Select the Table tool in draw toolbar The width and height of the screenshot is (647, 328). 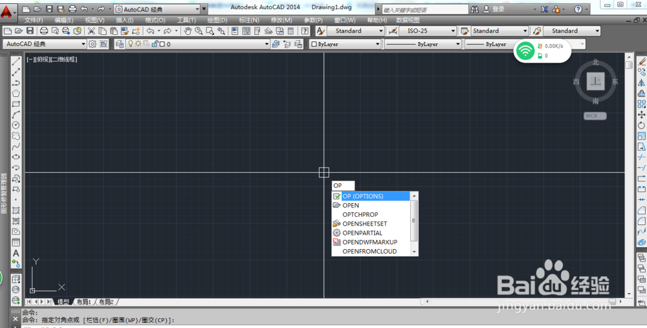click(x=16, y=243)
